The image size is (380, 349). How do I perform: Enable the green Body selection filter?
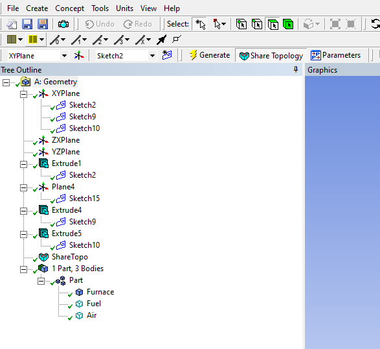click(x=288, y=24)
